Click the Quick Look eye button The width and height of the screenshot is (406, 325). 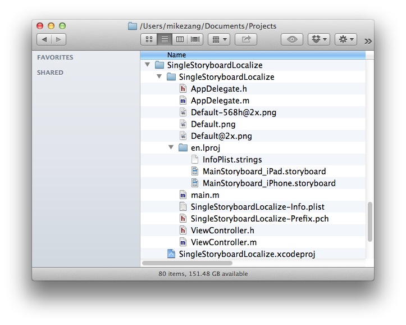(x=292, y=39)
